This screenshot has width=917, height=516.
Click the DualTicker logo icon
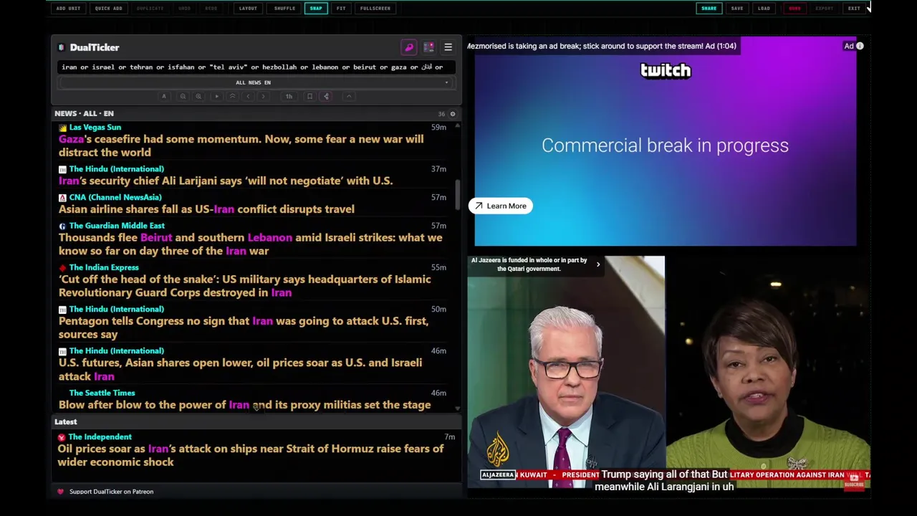pos(62,47)
